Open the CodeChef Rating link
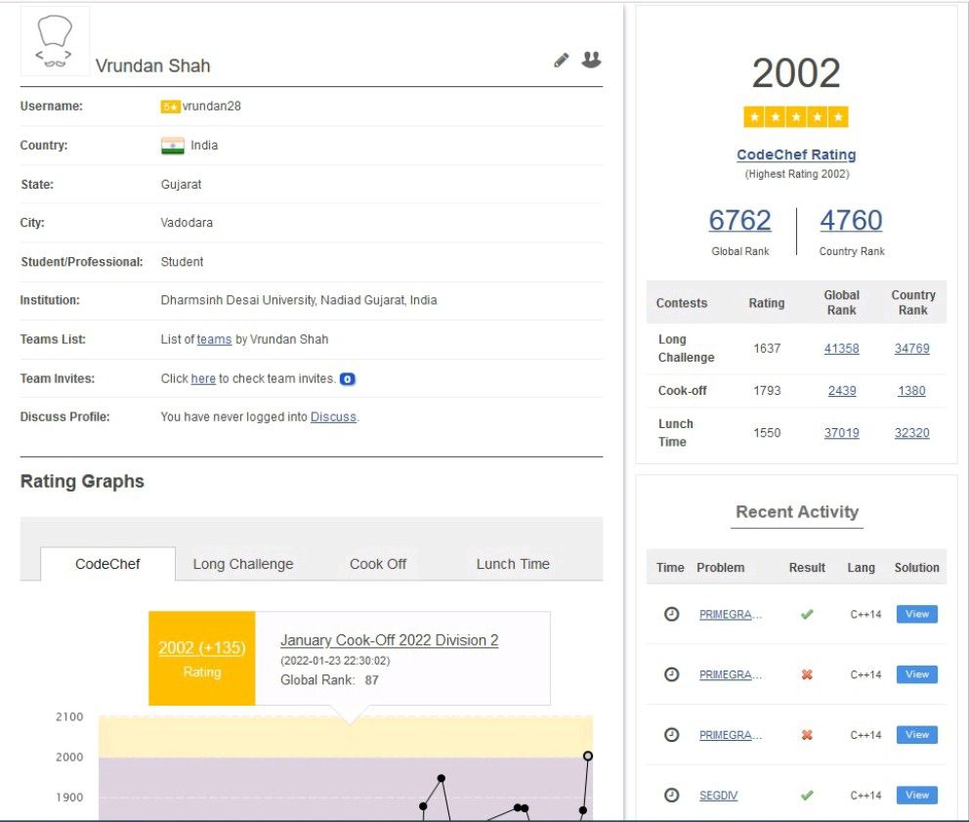Viewport: 969px width, 822px height. coord(796,154)
